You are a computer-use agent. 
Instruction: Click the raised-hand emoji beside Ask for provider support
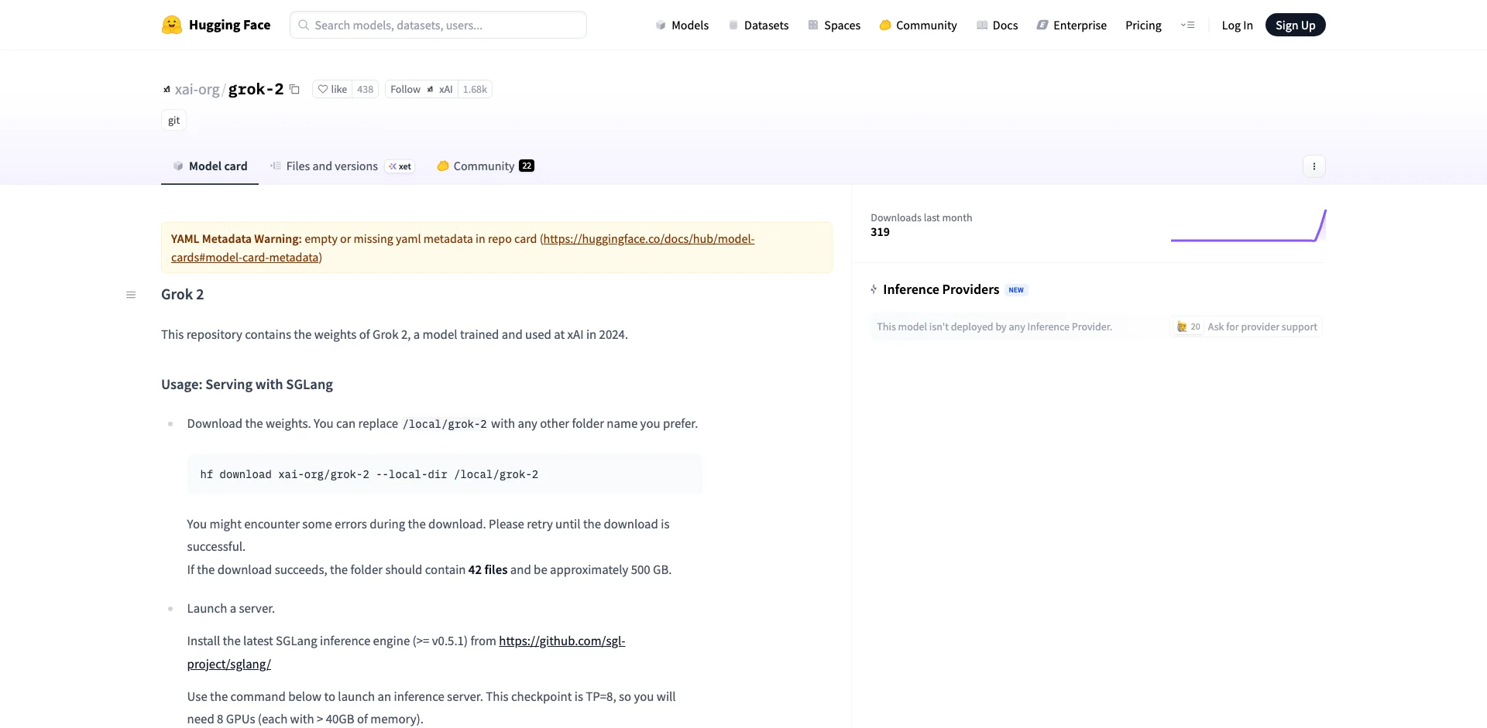1182,326
